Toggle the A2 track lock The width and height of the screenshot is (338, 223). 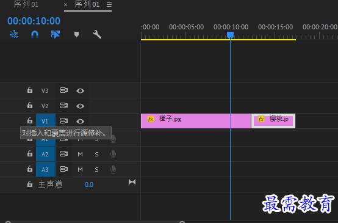pos(30,153)
